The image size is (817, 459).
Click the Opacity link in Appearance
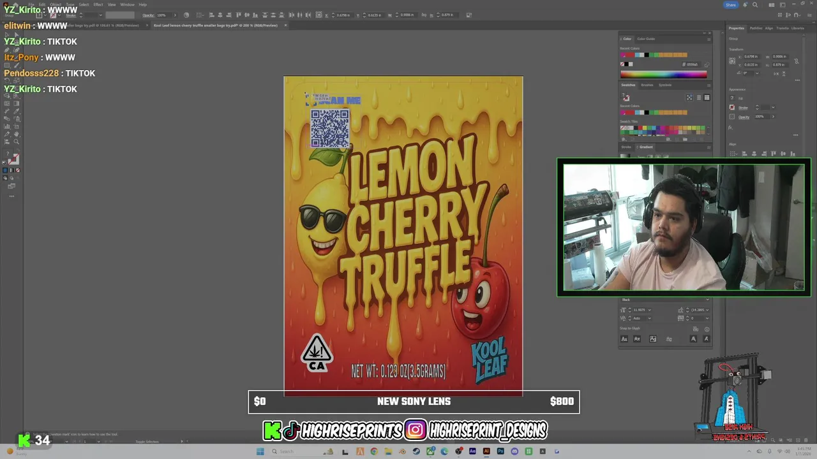coord(744,117)
